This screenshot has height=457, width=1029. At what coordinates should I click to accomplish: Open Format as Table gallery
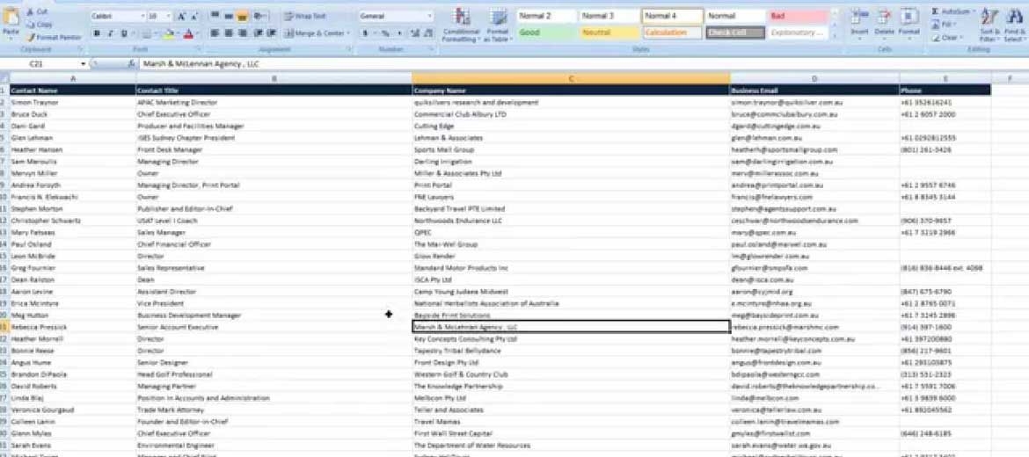498,25
